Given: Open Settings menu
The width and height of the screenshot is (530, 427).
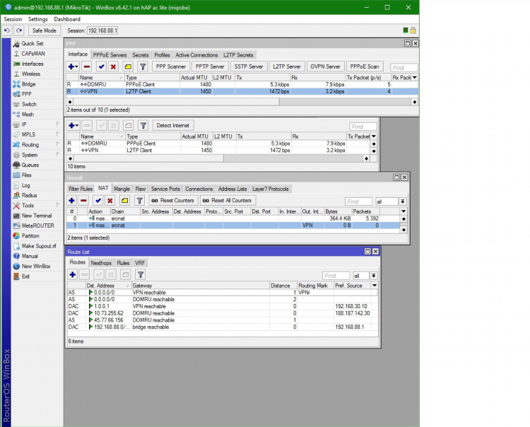Looking at the screenshot, I should pos(38,19).
